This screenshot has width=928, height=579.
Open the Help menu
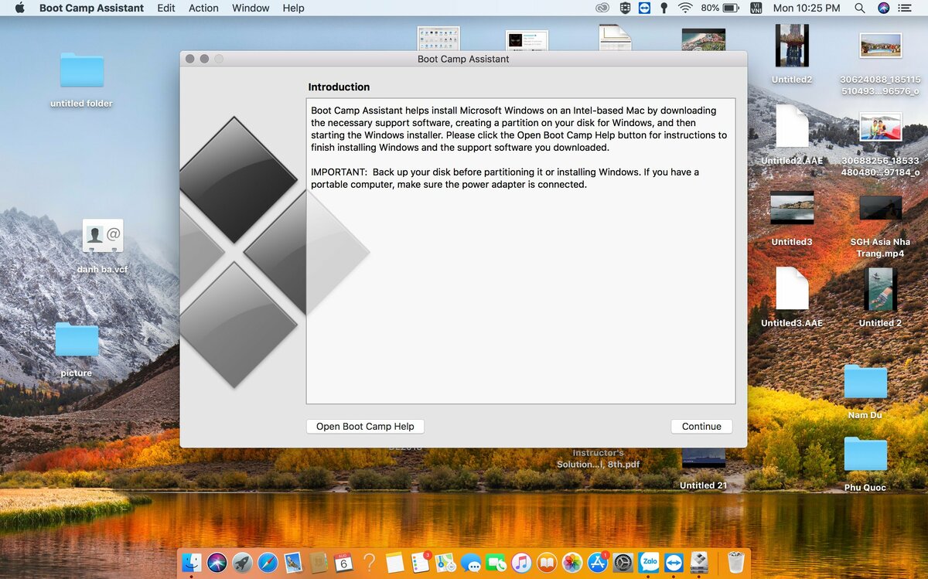pos(293,8)
